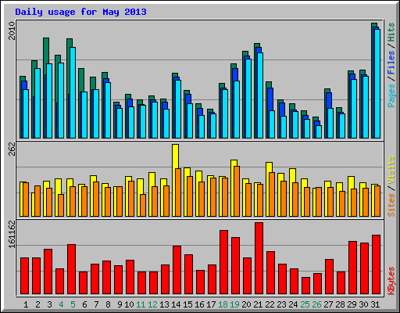Viewport: 400px width, 313px height.
Task: Select day 28 on the x-axis
Action: (340, 304)
